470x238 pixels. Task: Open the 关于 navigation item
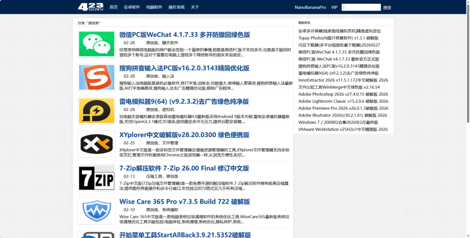click(x=195, y=7)
